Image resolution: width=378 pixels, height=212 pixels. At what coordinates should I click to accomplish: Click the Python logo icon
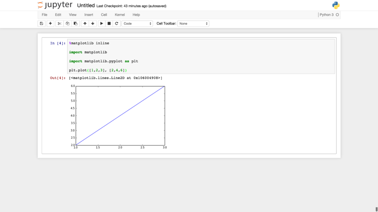point(336,5)
